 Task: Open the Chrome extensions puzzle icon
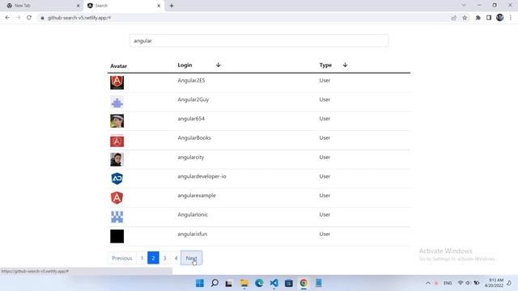point(478,18)
